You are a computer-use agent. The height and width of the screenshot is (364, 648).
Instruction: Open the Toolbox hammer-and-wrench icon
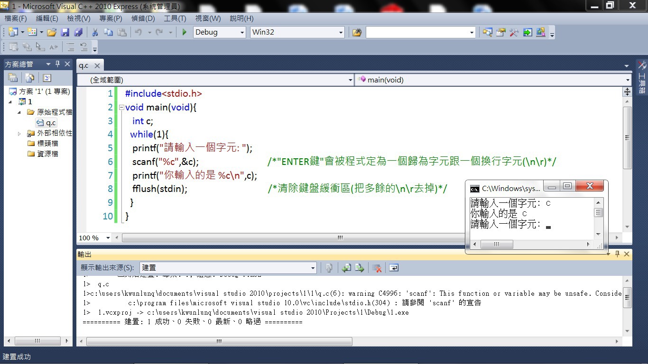(514, 32)
